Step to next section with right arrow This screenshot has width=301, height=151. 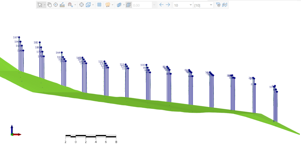coord(168,5)
